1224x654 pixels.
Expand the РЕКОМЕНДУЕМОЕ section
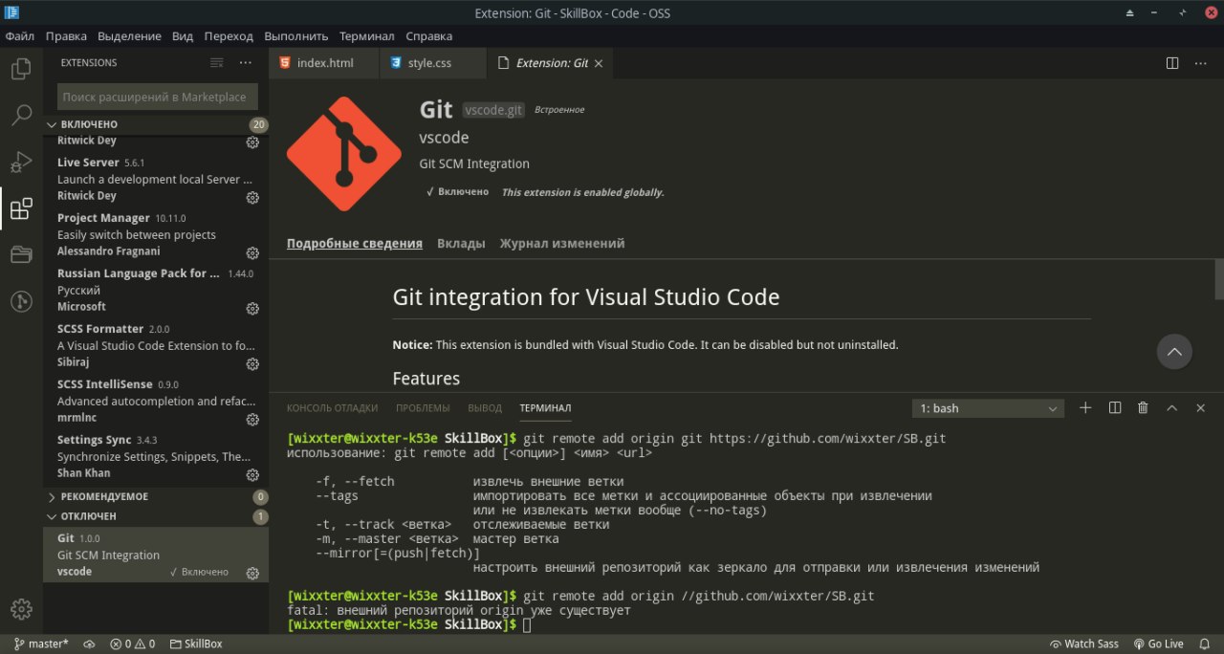[156, 497]
